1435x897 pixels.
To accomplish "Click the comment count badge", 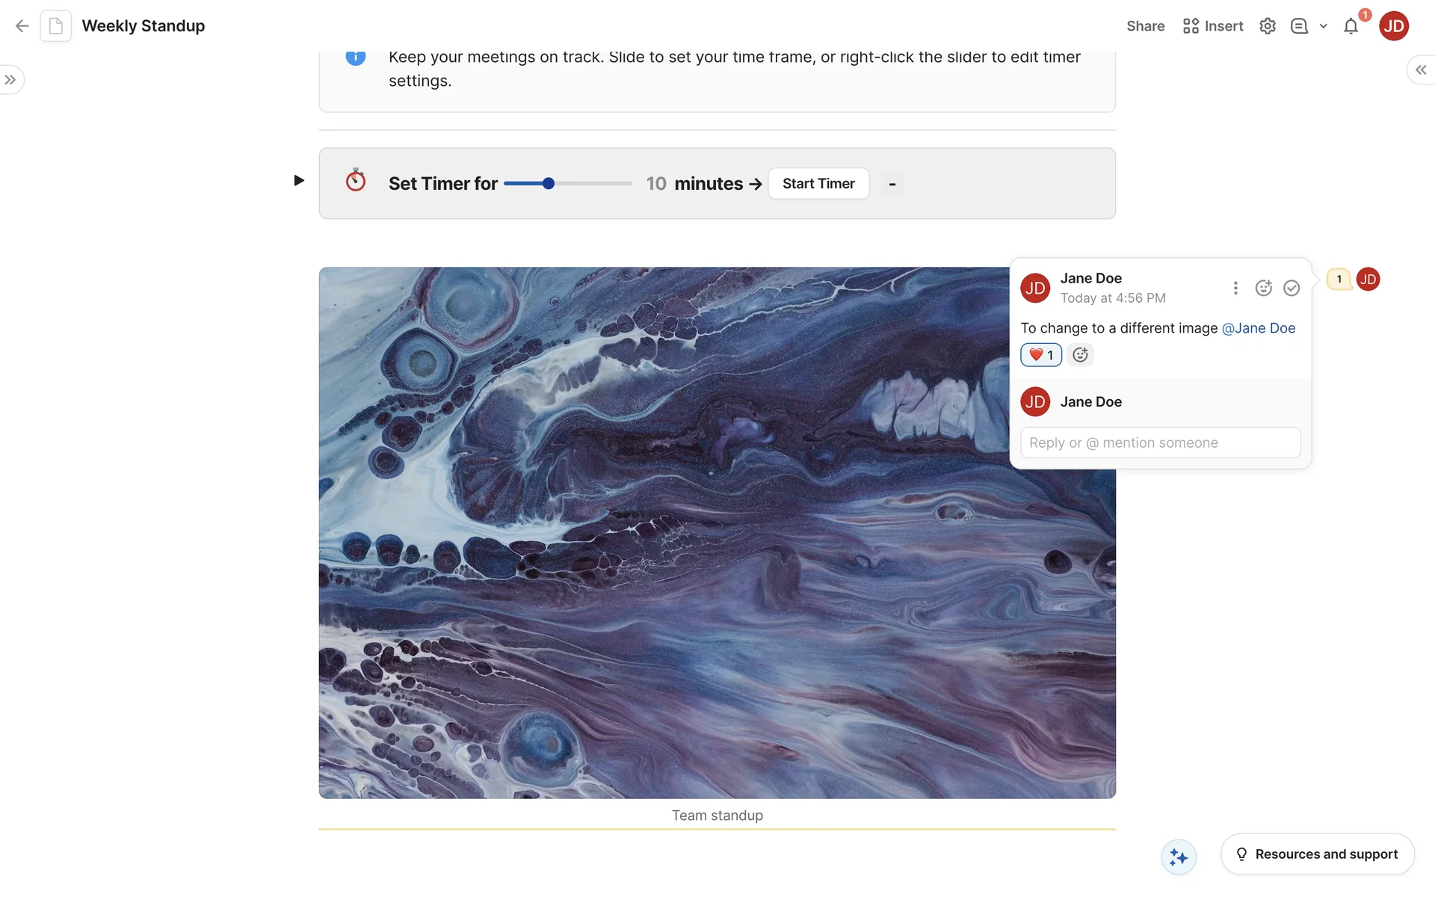I will 1339,279.
